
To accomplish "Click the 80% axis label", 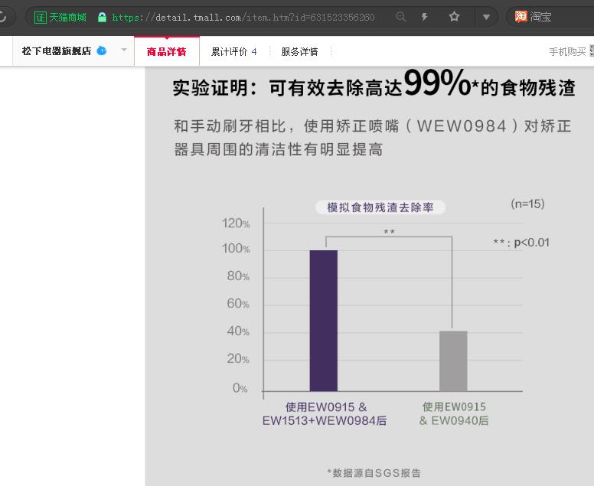I will coord(238,276).
